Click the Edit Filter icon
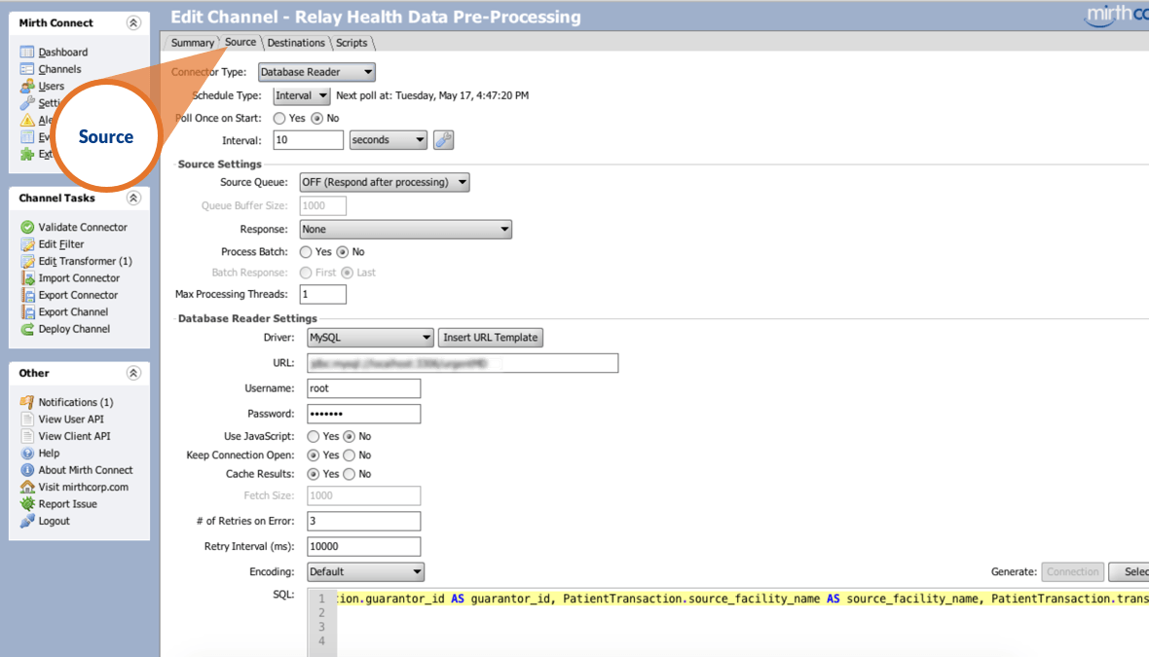Image resolution: width=1149 pixels, height=657 pixels. (27, 244)
